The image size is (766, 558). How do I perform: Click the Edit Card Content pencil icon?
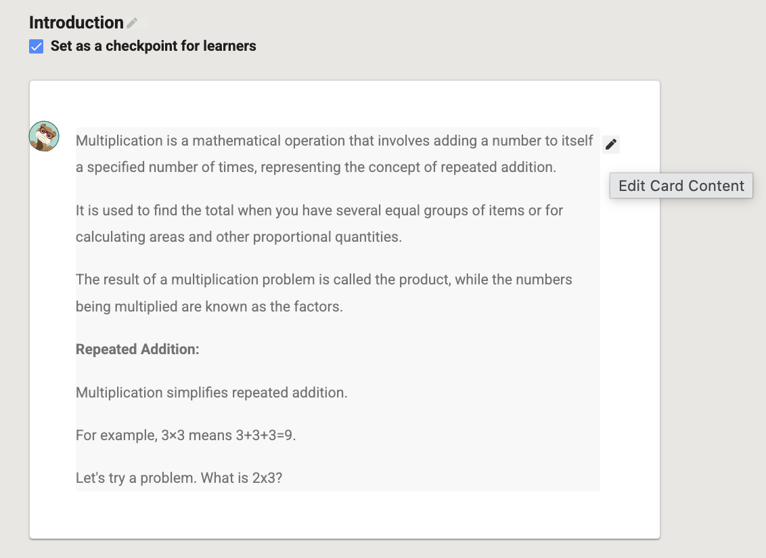(x=610, y=144)
